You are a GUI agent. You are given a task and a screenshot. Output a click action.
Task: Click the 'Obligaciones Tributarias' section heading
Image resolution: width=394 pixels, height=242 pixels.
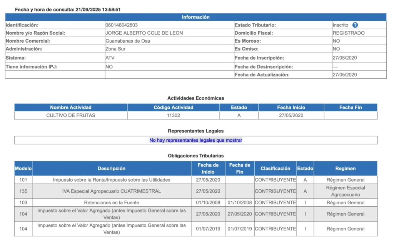pos(196,156)
